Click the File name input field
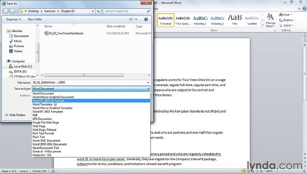Viewport: 307px width, 174px height. click(x=89, y=83)
